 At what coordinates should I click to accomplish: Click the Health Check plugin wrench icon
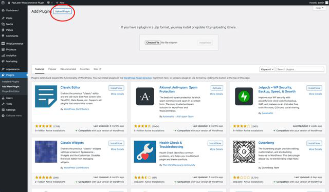click(x=145, y=151)
